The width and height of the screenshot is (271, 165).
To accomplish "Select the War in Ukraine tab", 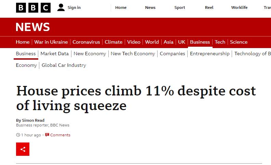I will click(51, 42).
